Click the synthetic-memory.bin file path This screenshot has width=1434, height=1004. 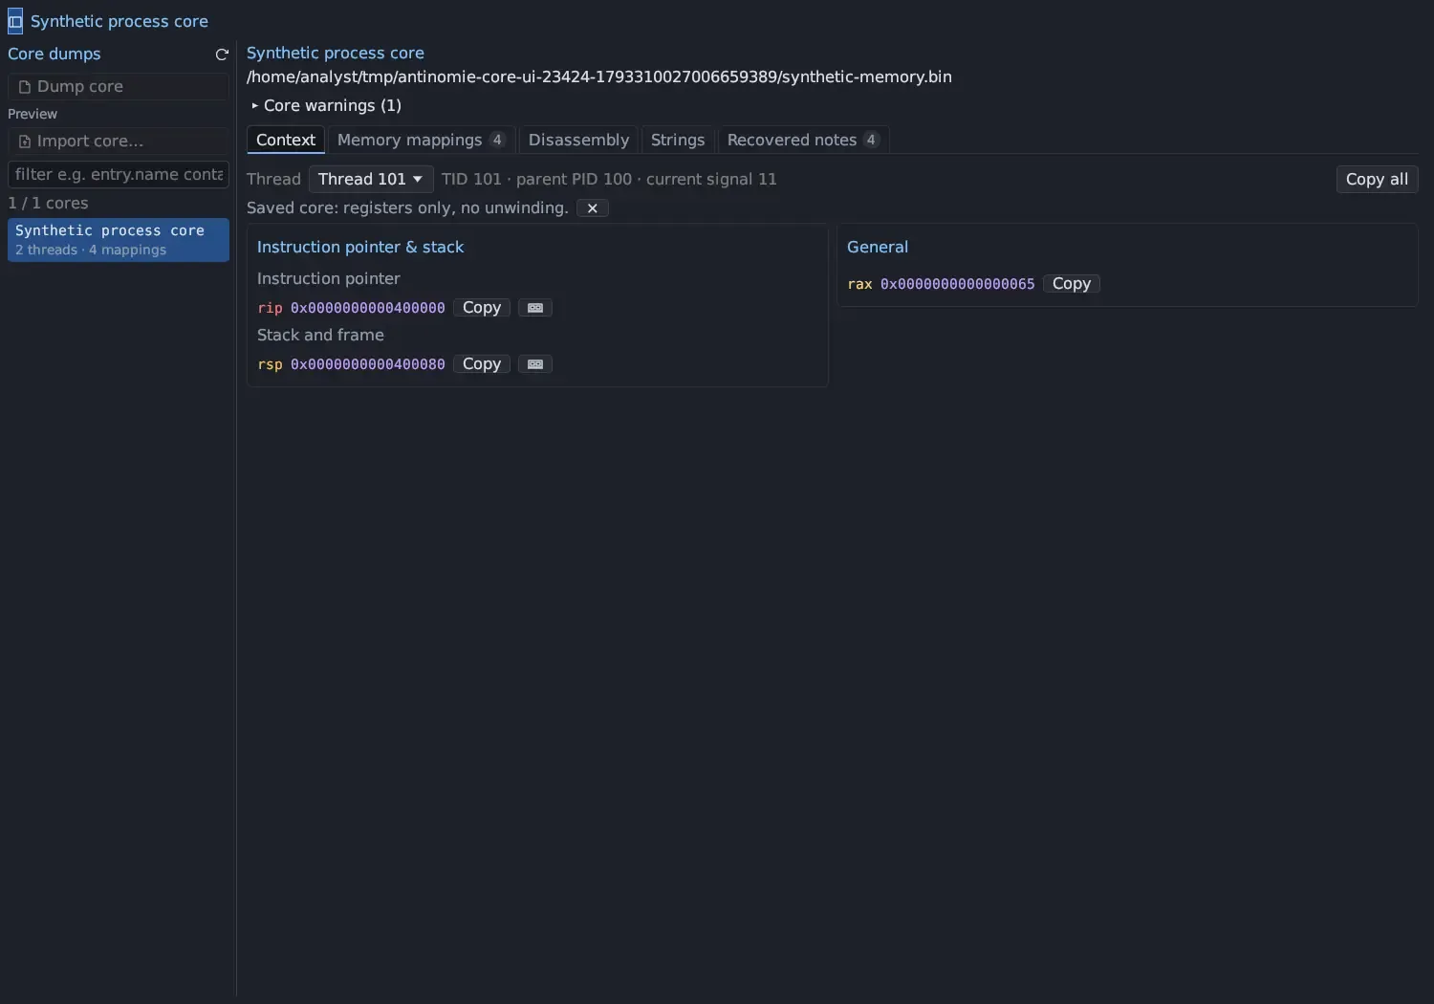pyautogui.click(x=599, y=76)
